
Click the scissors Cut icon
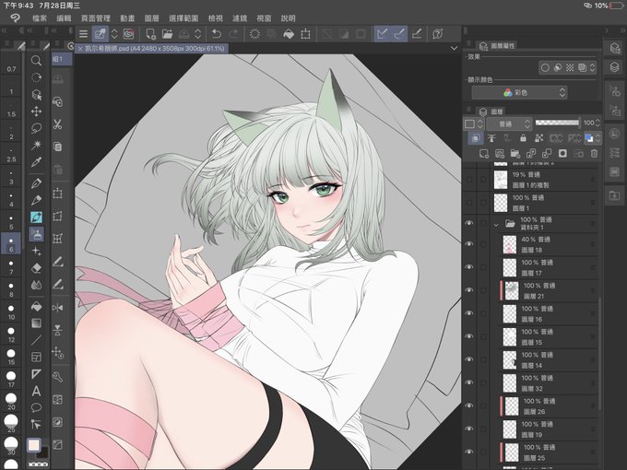coord(57,124)
